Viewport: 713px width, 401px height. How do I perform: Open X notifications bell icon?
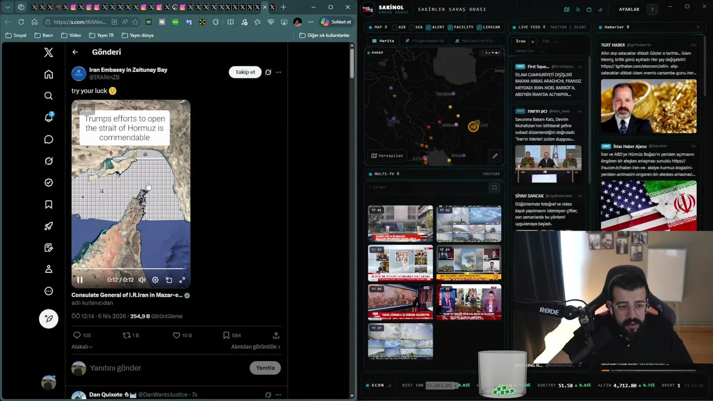(x=48, y=118)
